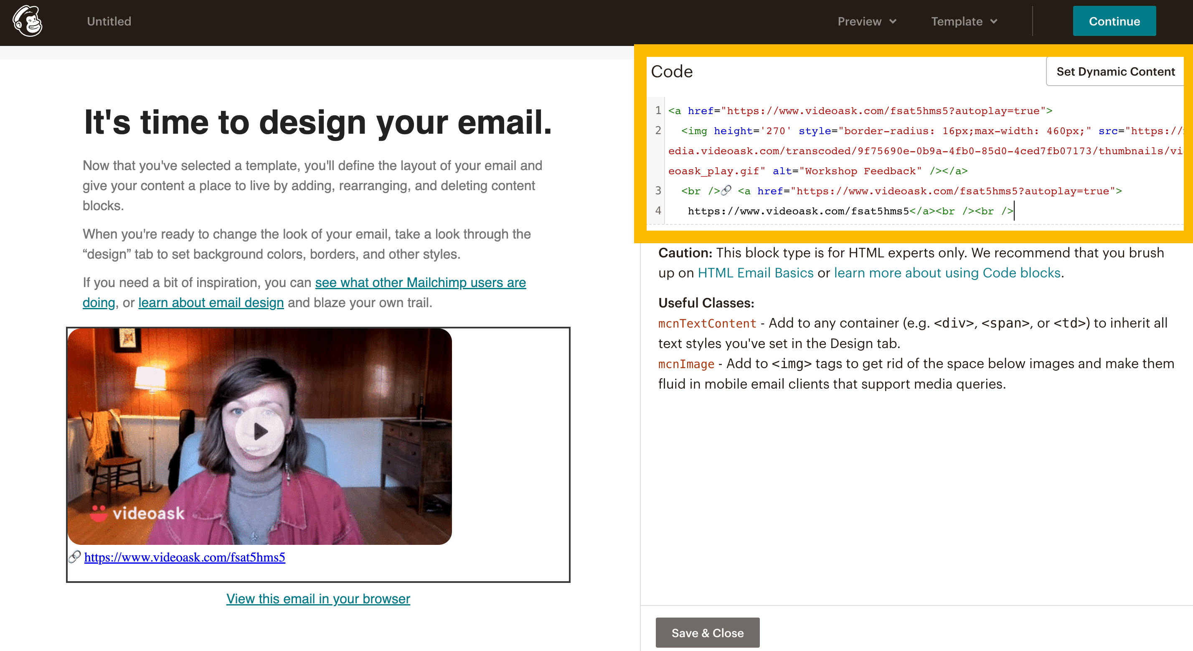Screen dimensions: 1193x651
Task: Open learn about email design link
Action: (211, 303)
